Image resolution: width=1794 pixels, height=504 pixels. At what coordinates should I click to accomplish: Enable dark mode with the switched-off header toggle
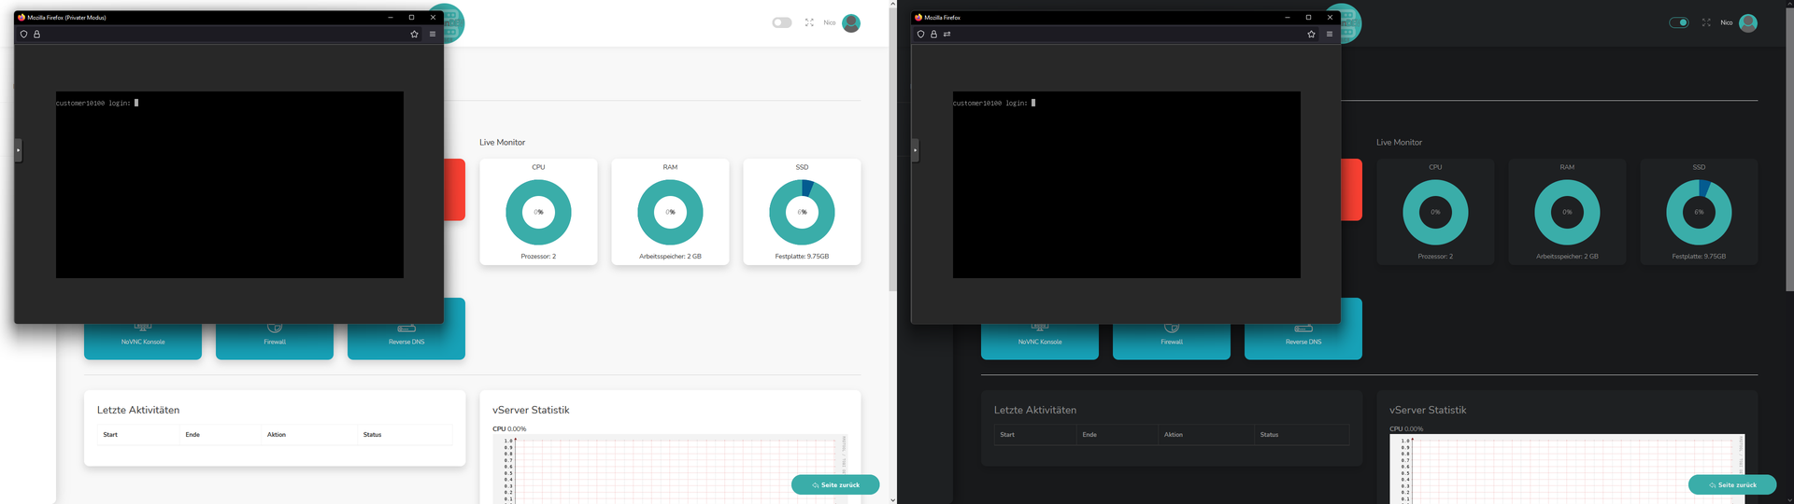point(782,22)
